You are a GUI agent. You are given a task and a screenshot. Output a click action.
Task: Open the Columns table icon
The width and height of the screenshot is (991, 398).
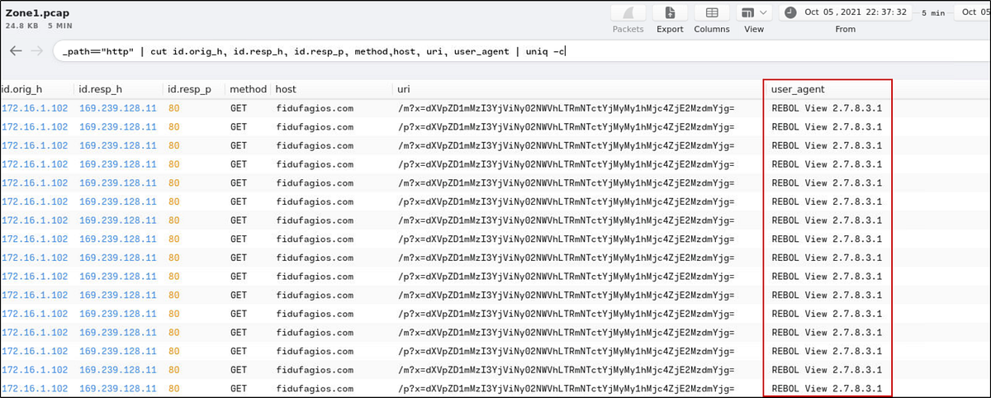[711, 13]
